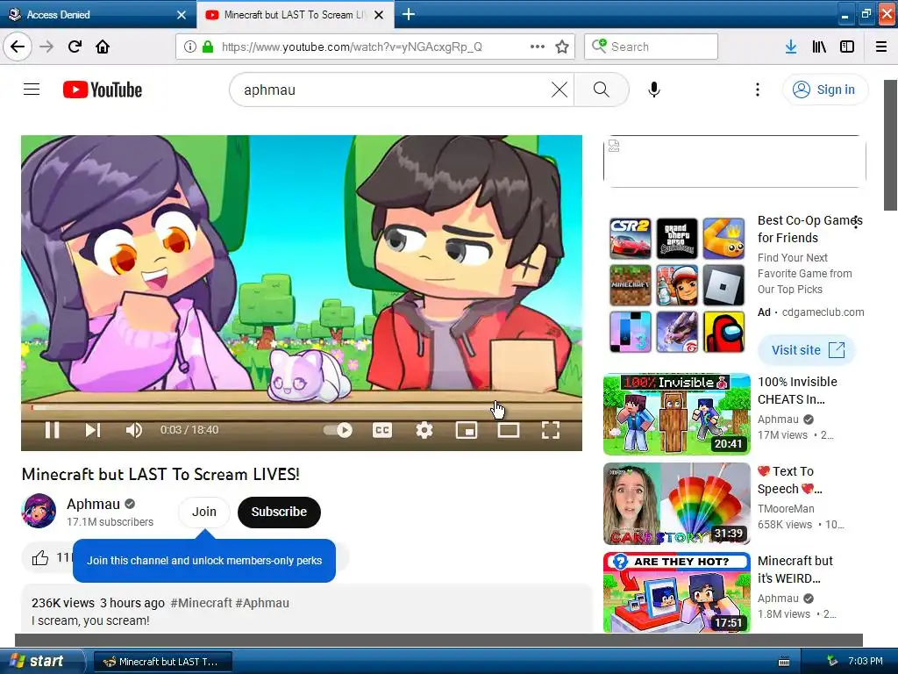This screenshot has height=674, width=898.
Task: Click the green padlock security icon
Action: tap(207, 47)
